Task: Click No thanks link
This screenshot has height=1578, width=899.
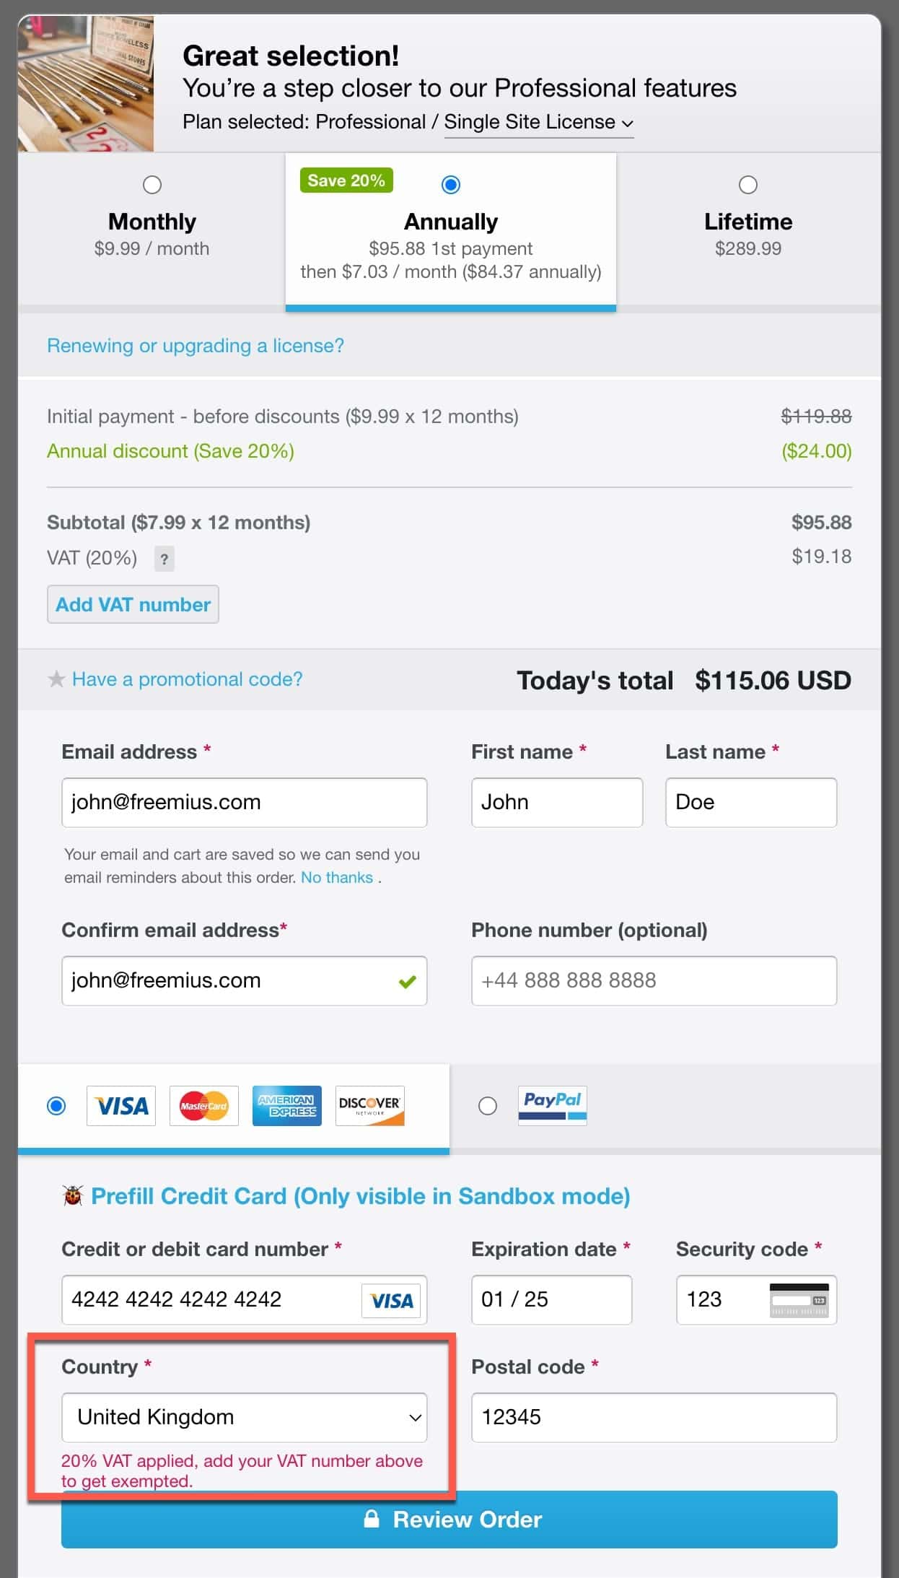Action: coord(337,877)
